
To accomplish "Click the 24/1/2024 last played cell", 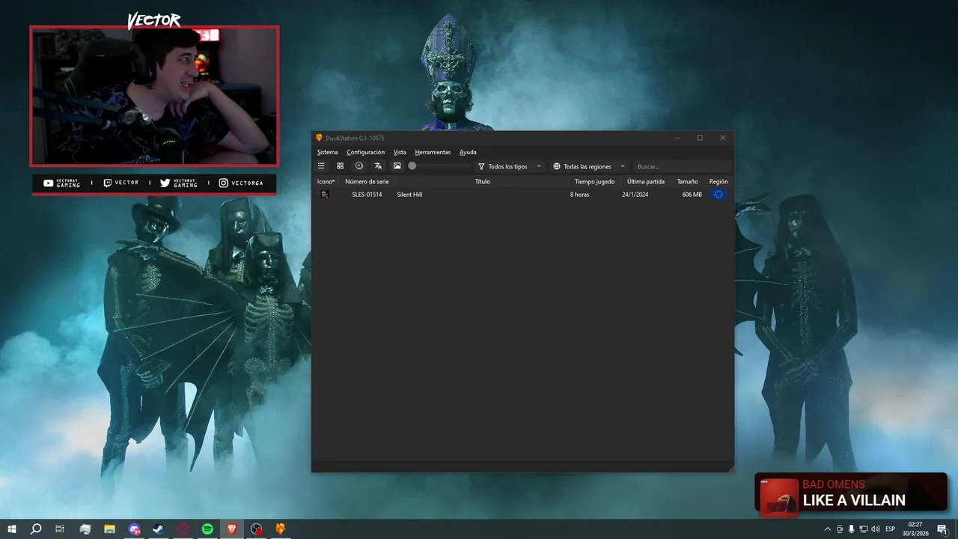I will (x=635, y=195).
